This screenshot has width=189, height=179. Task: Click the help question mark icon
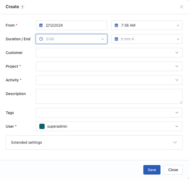pos(22,7)
